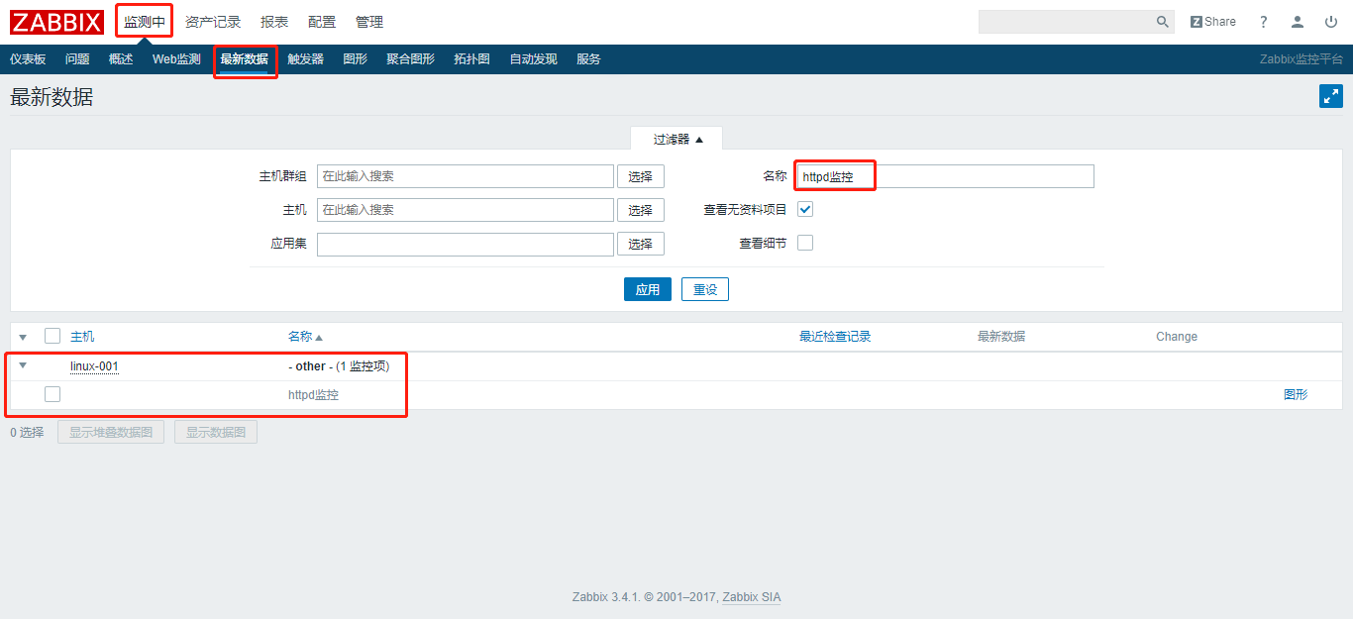
Task: Click 显示堆叠数据图 button
Action: click(x=111, y=432)
